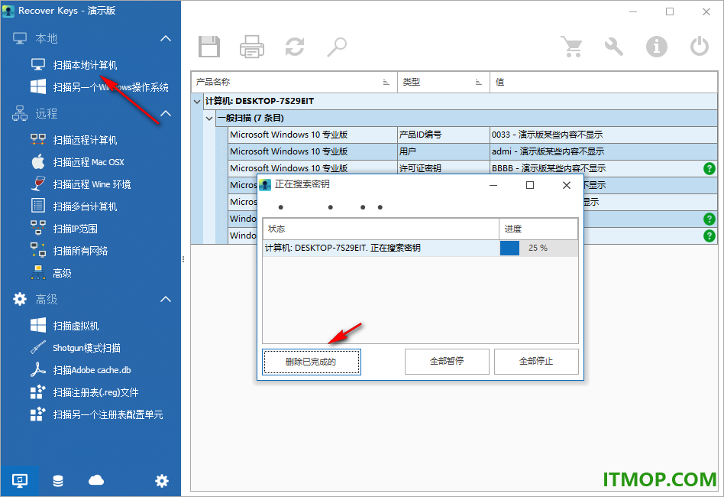The width and height of the screenshot is (724, 497).
Task: Select 扫描远程 Wine 环境
Action: pos(92,184)
